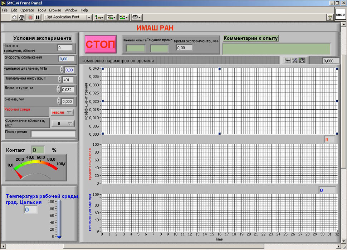Click the Контакт gauge needle
The image size is (347, 250).
[18, 174]
